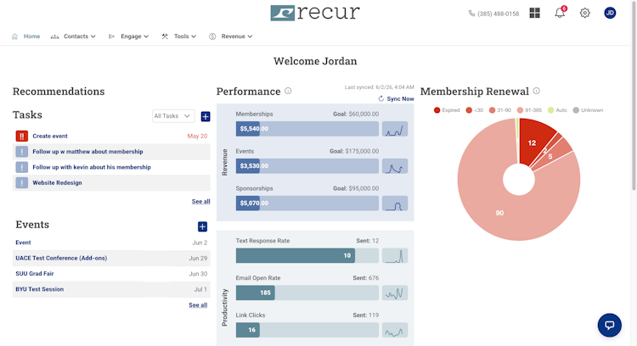
Task: Toggle the Unknown legend series
Action: (x=588, y=110)
